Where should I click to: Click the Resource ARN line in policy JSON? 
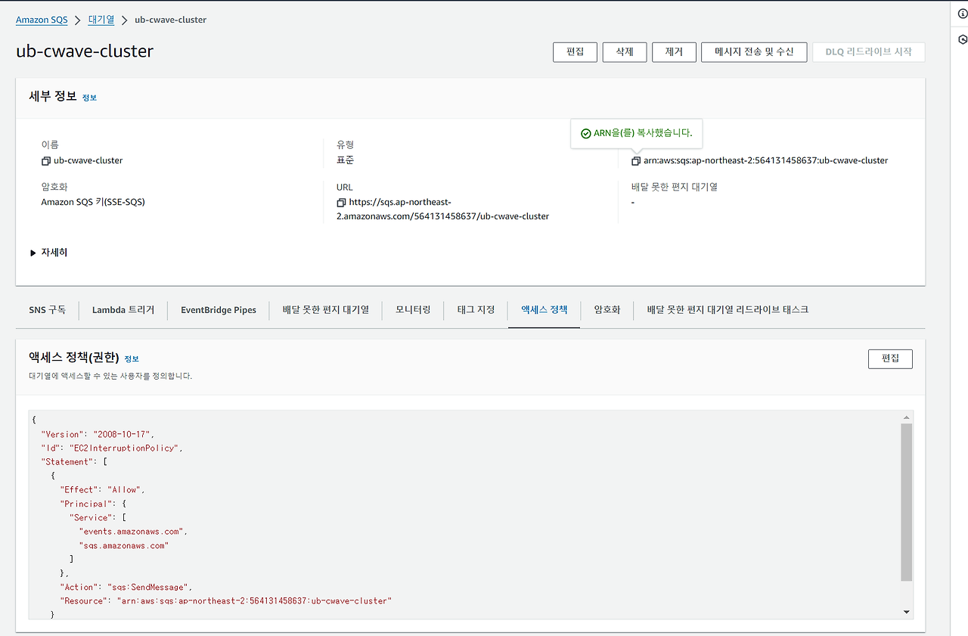(225, 601)
